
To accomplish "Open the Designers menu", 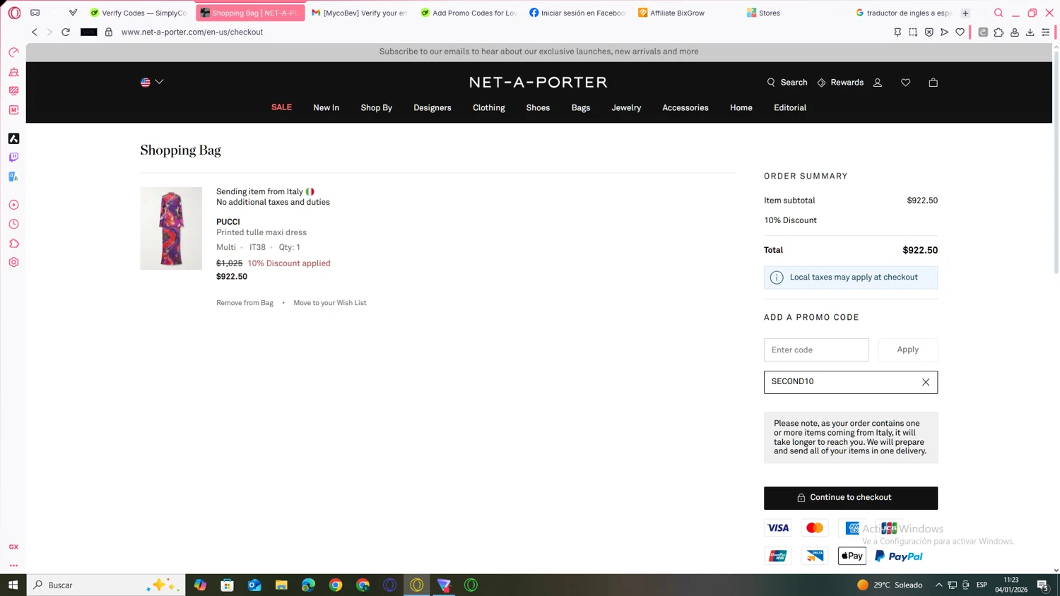I will pyautogui.click(x=432, y=108).
